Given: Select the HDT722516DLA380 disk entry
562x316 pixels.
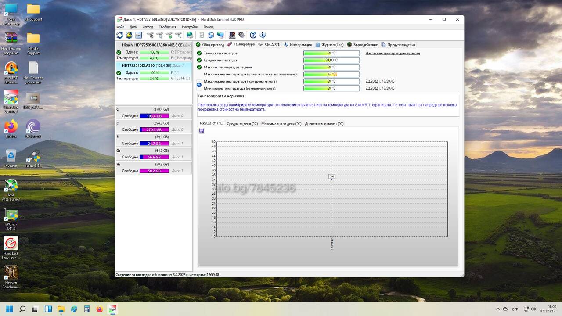Looking at the screenshot, I should [154, 72].
